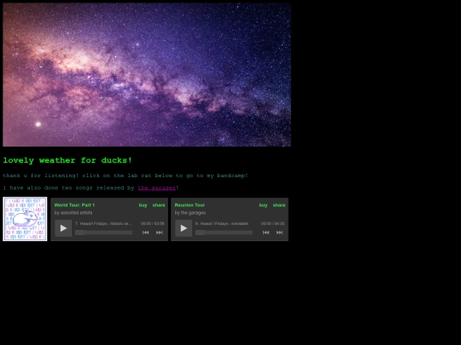Play the Reunion Tour track
The height and width of the screenshot is (345, 461).
[184, 228]
